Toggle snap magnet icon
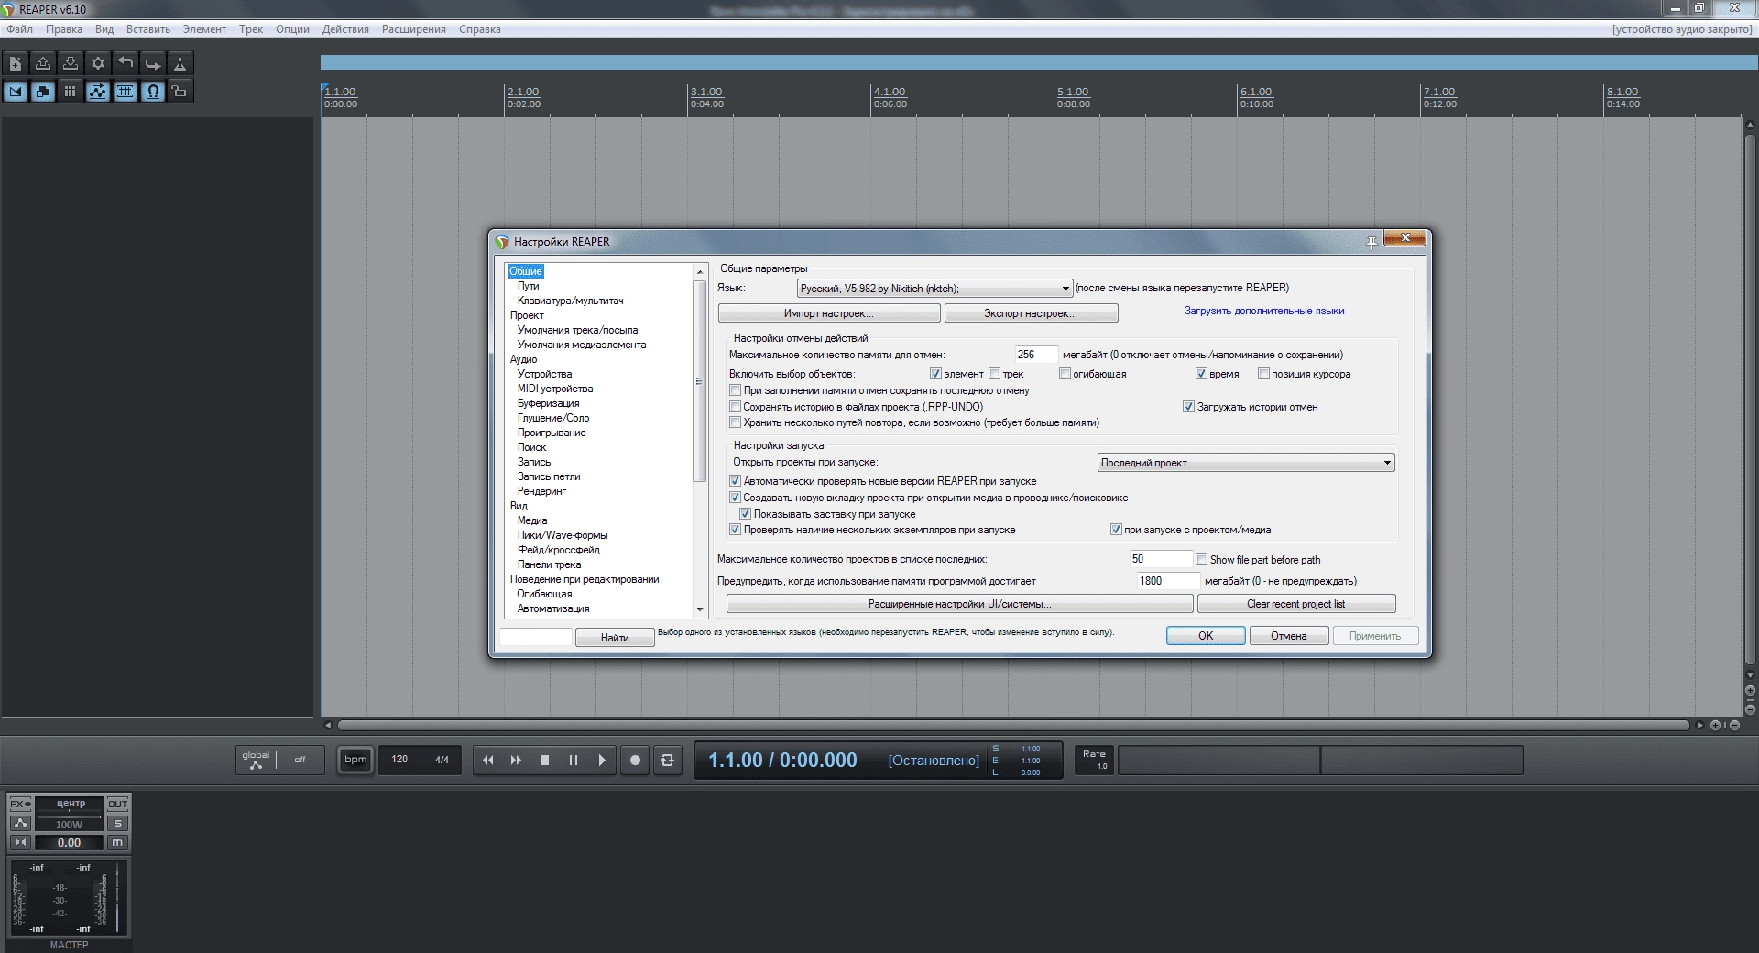Image resolution: width=1759 pixels, height=953 pixels. click(x=153, y=92)
